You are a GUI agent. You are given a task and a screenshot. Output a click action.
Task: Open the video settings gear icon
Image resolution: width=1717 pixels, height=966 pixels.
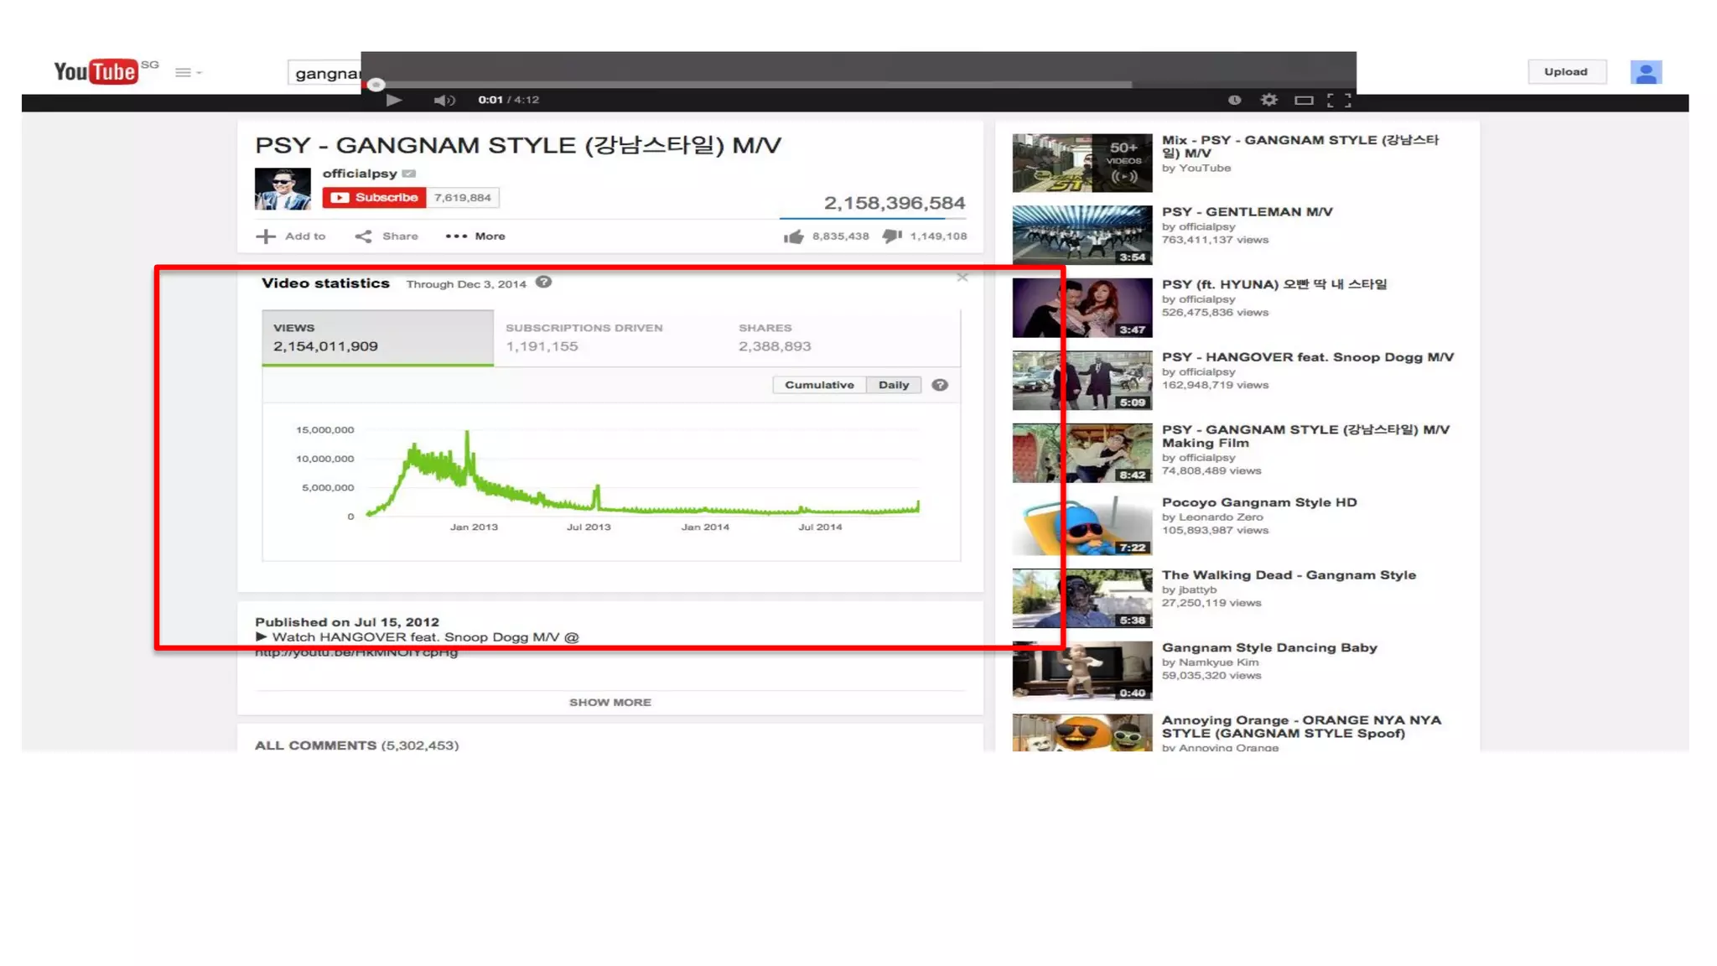click(1268, 100)
